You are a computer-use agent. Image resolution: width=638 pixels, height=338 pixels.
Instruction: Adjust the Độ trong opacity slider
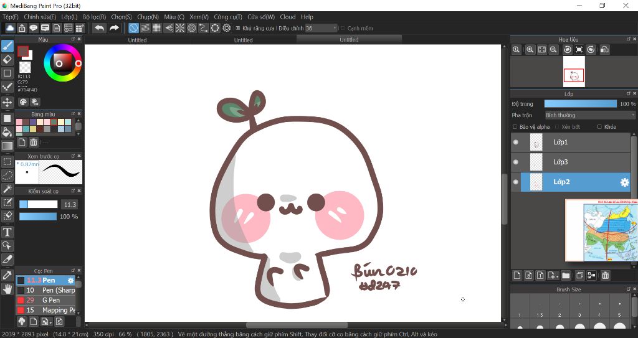point(580,104)
